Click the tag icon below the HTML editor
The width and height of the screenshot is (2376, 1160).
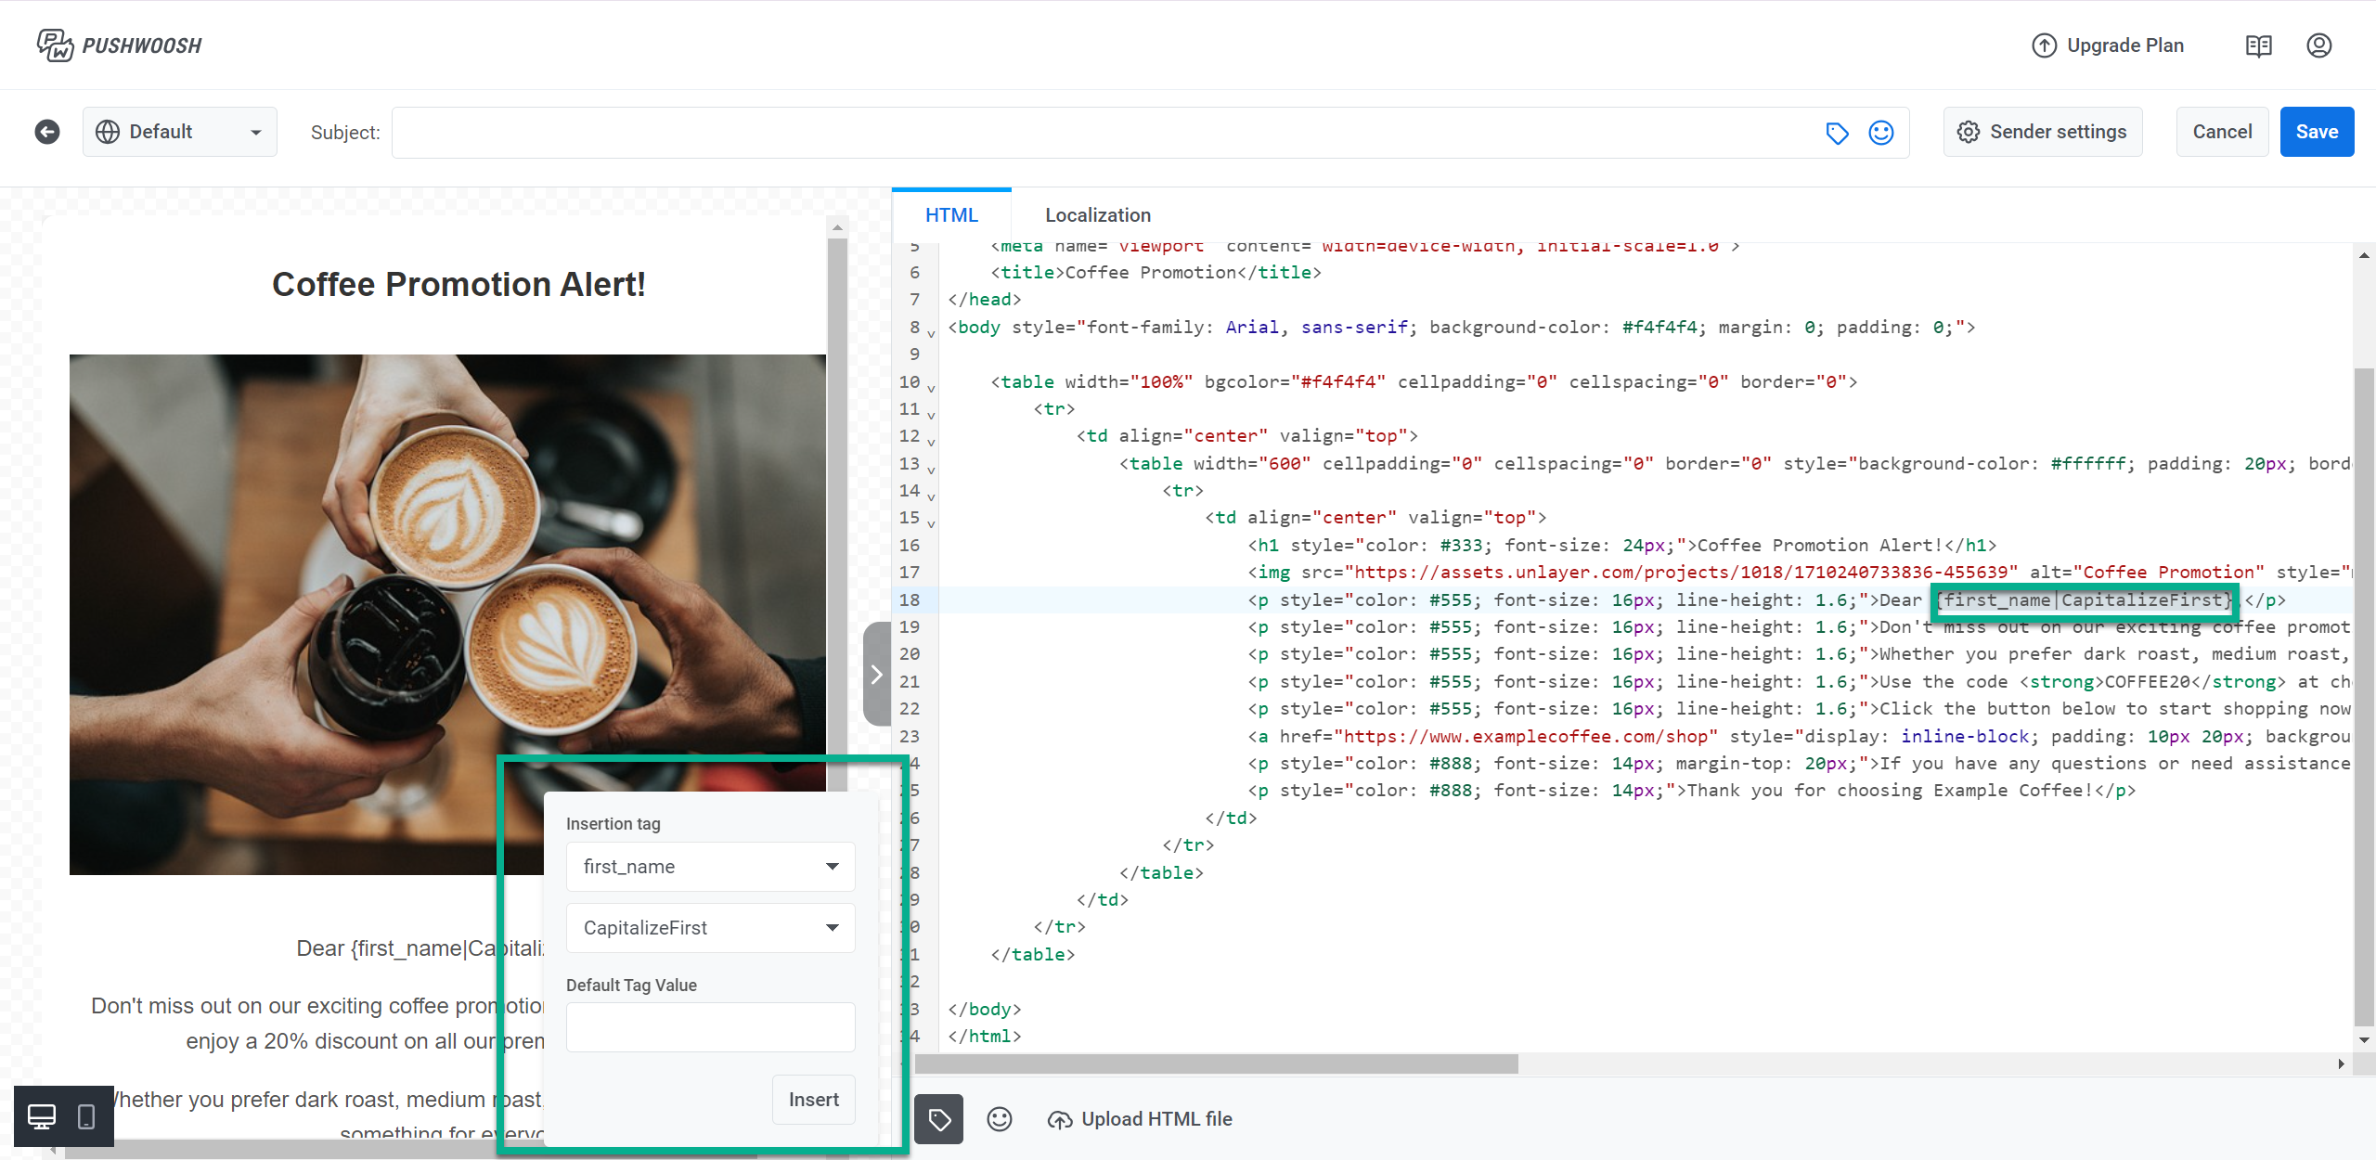tap(939, 1119)
